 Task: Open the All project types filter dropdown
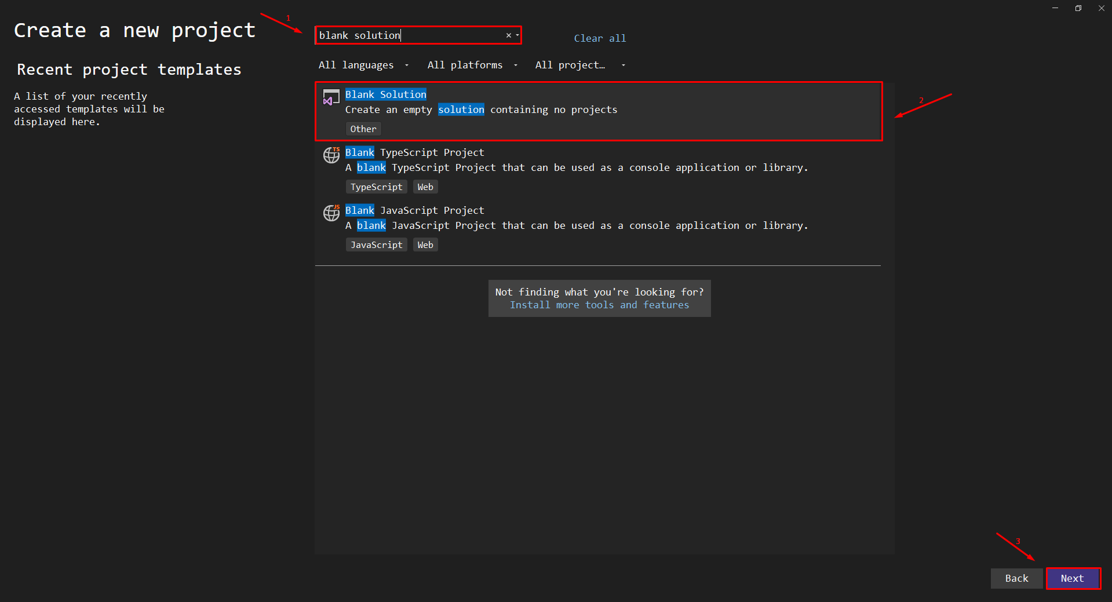coord(580,65)
